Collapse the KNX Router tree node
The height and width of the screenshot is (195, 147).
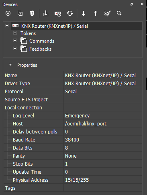pos(7,25)
